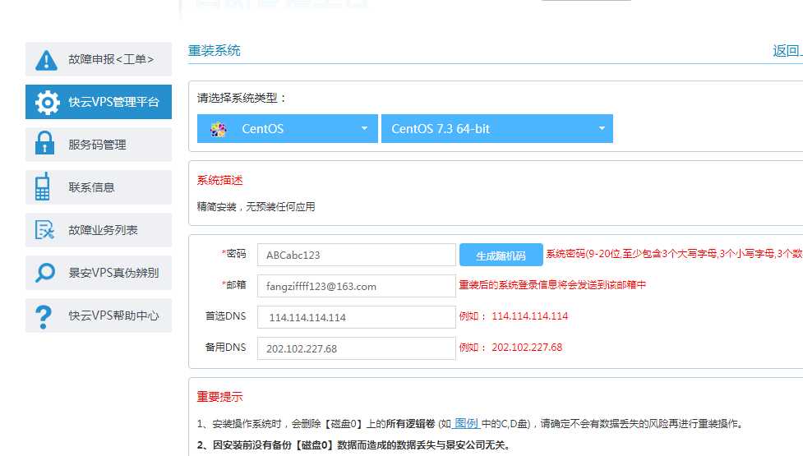
Task: Click the CentOS logo icon in dropdown
Action: [219, 130]
